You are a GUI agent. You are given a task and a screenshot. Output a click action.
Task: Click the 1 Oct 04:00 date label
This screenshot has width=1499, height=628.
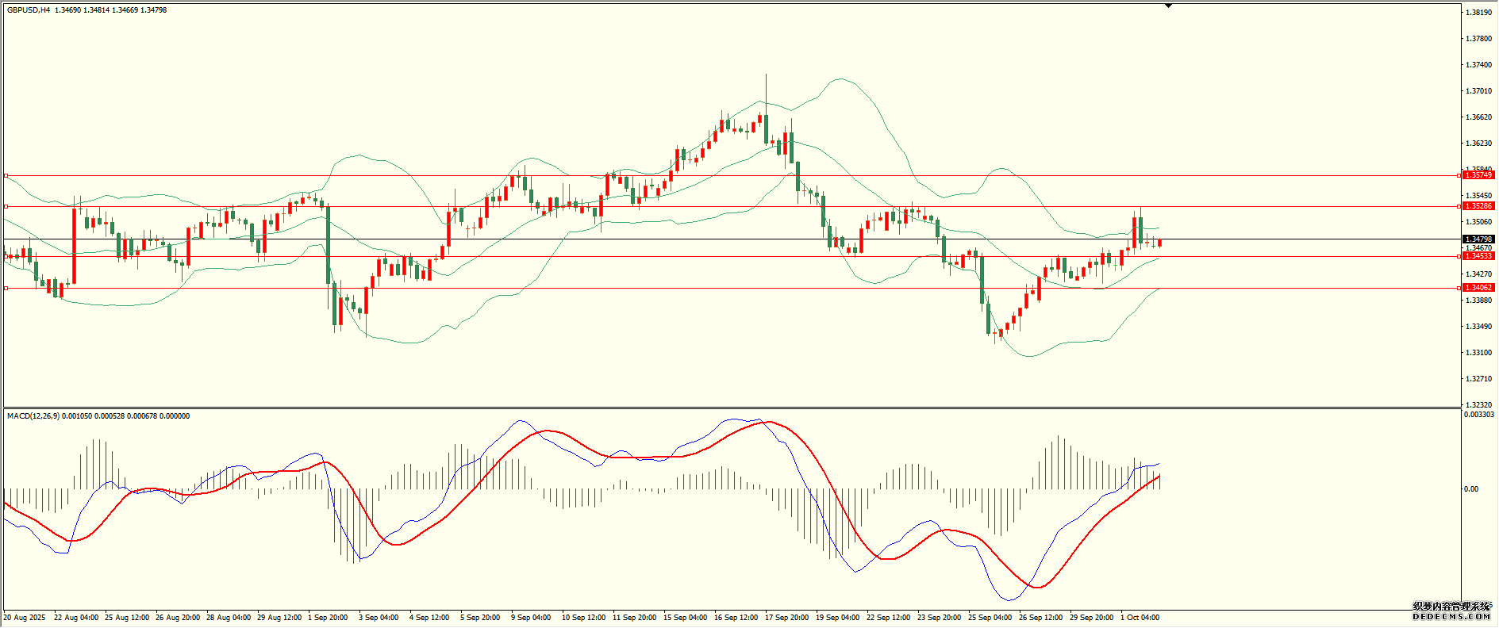1139,618
